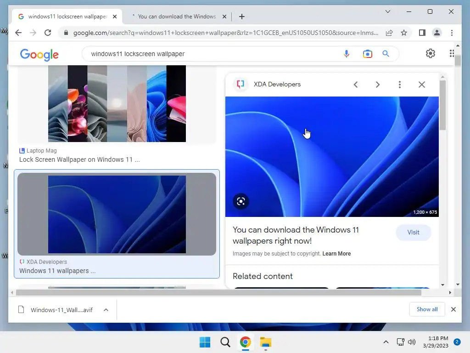
Task: Open the large blue wallpaper preview image
Action: pos(332,157)
